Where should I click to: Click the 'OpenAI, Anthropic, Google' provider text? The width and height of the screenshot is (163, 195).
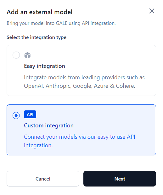click(58, 86)
